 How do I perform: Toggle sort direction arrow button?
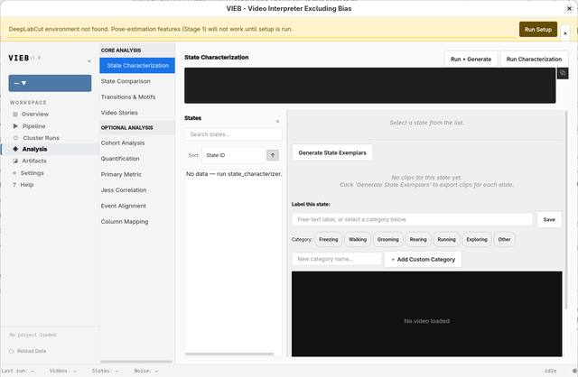pos(273,155)
